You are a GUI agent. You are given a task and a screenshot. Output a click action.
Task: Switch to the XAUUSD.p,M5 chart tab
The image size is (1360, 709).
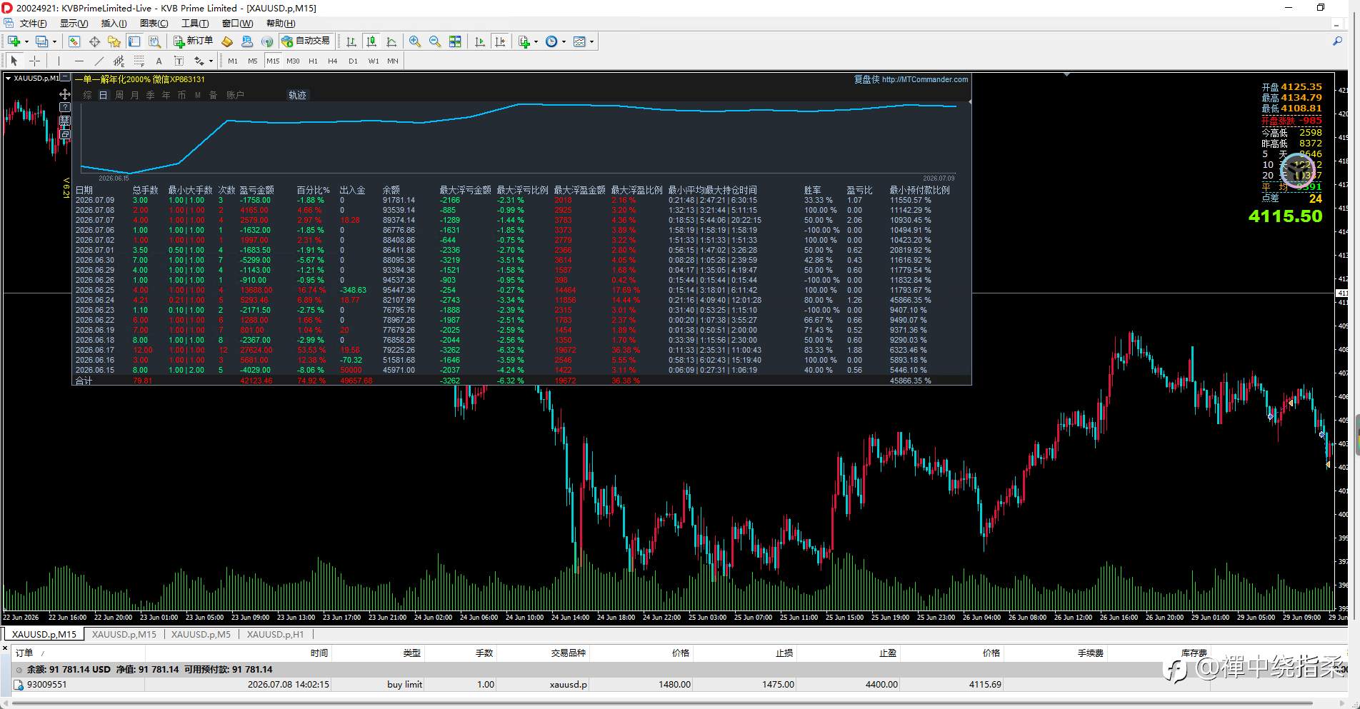click(201, 634)
